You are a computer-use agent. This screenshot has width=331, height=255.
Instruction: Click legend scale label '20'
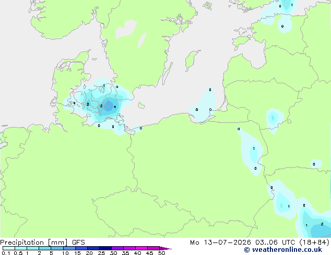[x=89, y=253]
